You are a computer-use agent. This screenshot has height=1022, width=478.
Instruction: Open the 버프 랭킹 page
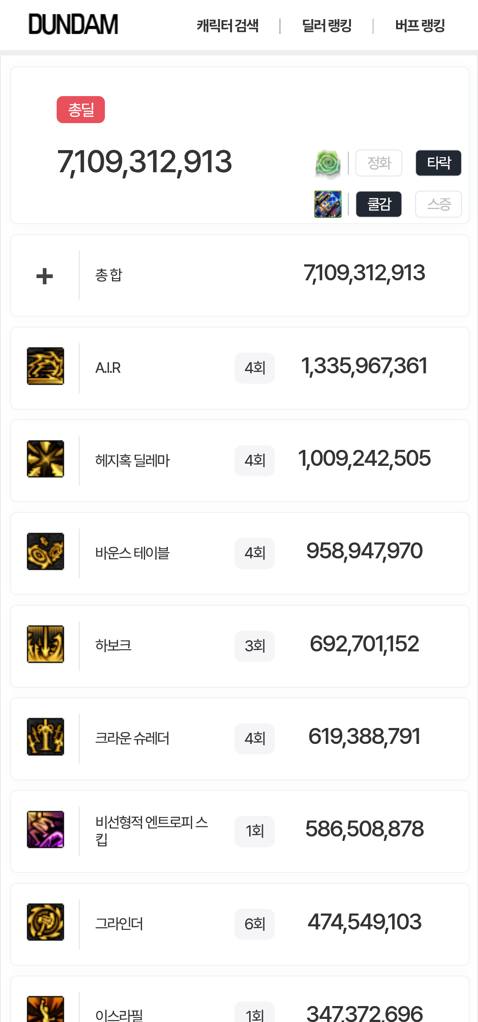point(420,26)
